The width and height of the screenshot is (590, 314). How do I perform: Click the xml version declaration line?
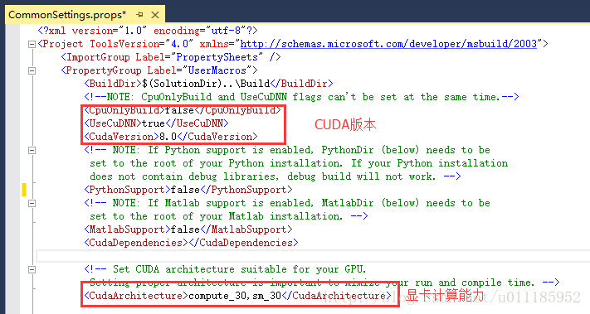[148, 31]
